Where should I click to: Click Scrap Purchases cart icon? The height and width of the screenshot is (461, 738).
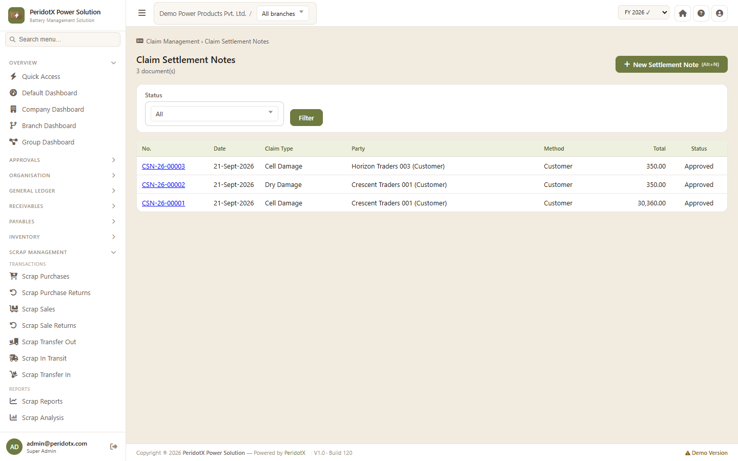tap(13, 276)
